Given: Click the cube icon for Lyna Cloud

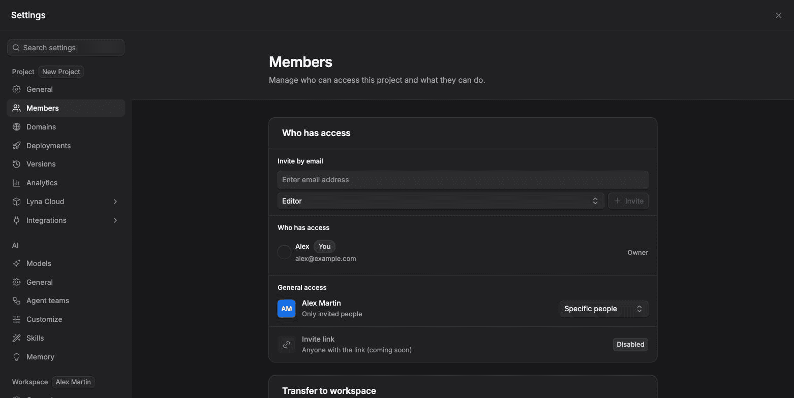Looking at the screenshot, I should [x=16, y=202].
